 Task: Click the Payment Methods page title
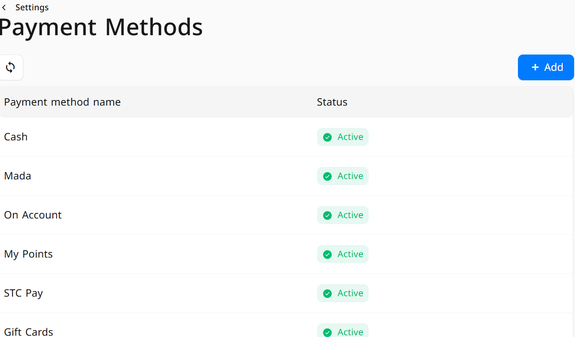pyautogui.click(x=101, y=27)
